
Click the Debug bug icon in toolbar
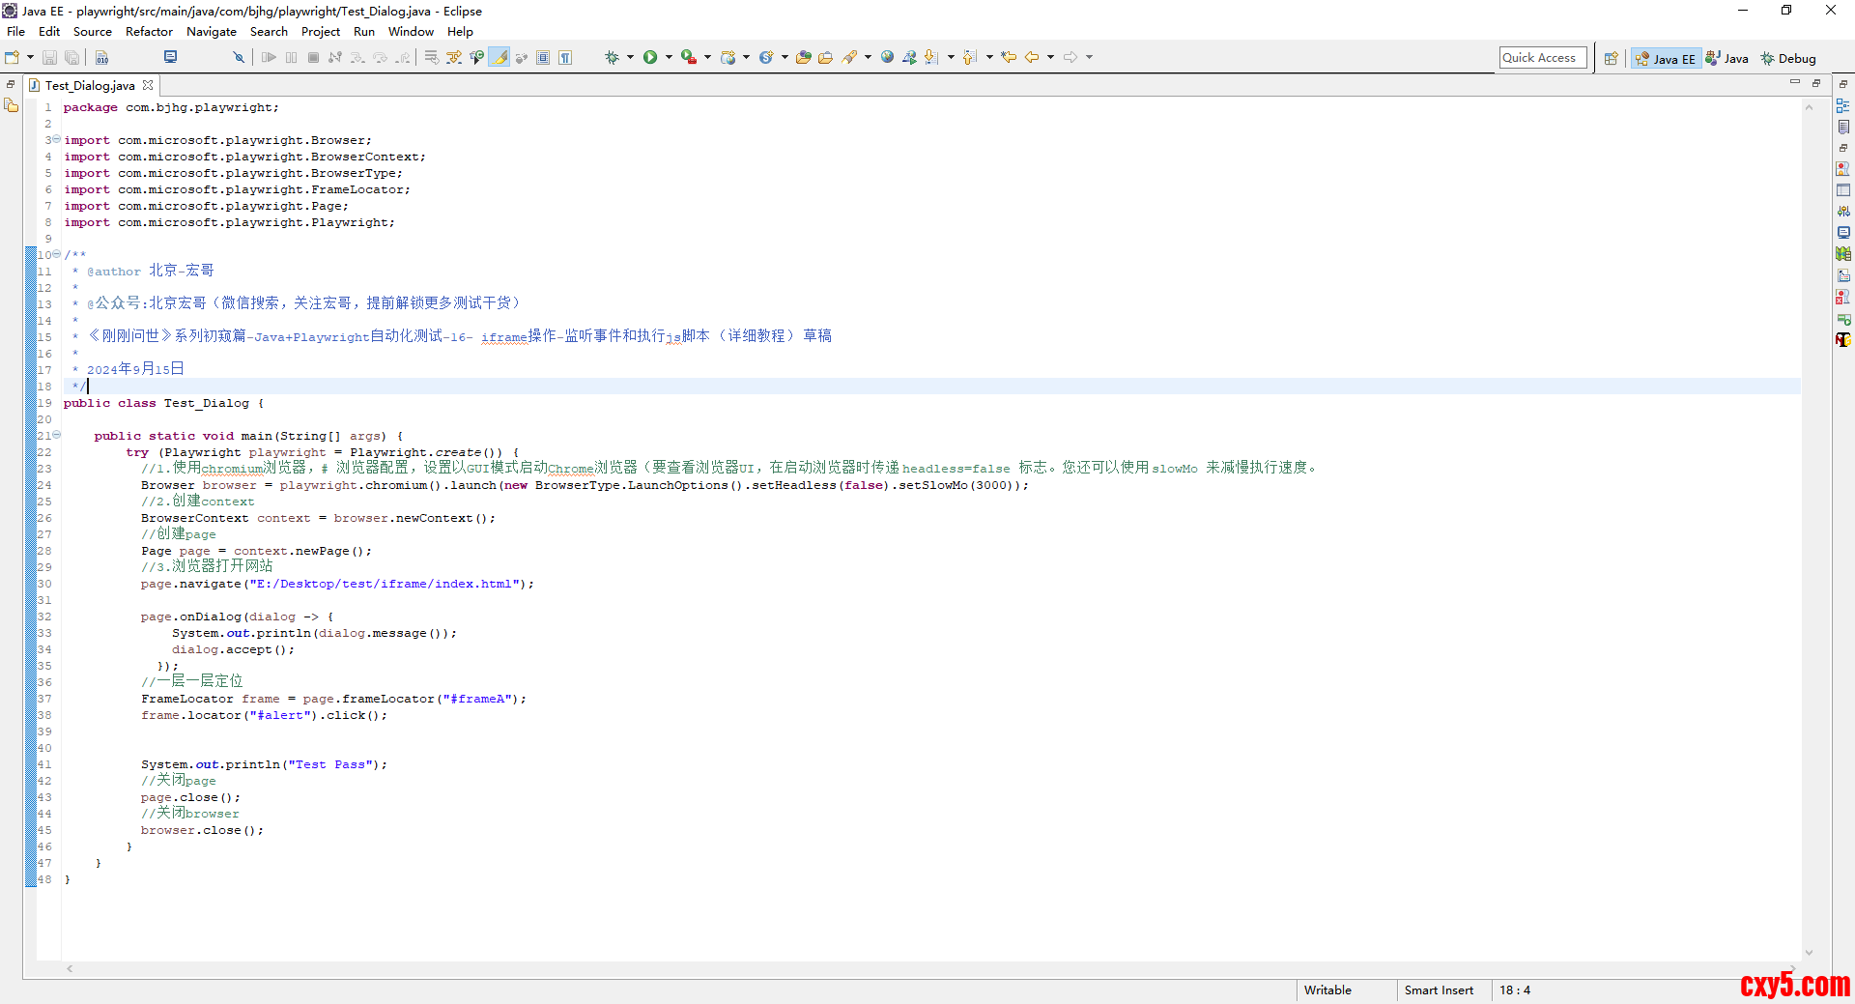coord(612,58)
